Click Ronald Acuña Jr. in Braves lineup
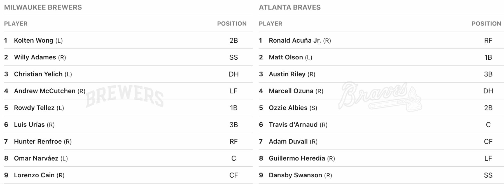The image size is (504, 184). pyautogui.click(x=295, y=40)
